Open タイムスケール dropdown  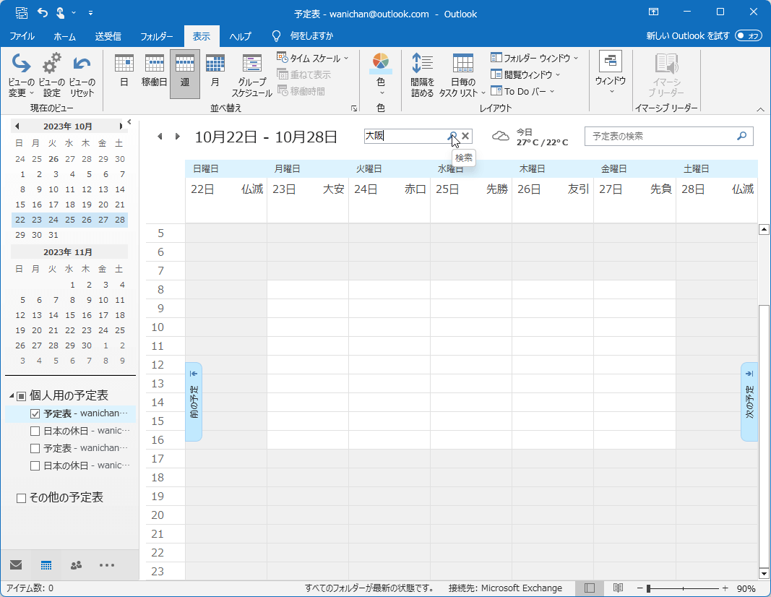pyautogui.click(x=313, y=58)
